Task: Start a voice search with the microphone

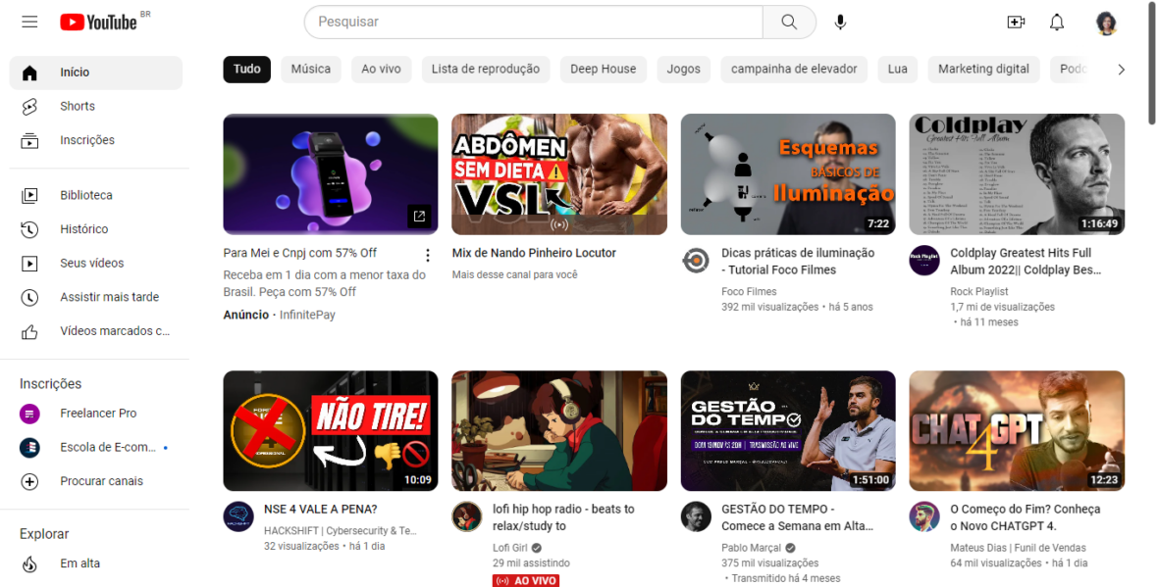Action: (x=840, y=22)
